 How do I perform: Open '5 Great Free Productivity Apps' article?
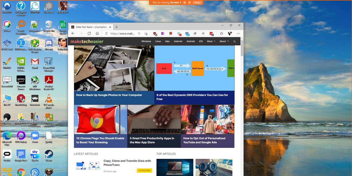pyautogui.click(x=152, y=140)
